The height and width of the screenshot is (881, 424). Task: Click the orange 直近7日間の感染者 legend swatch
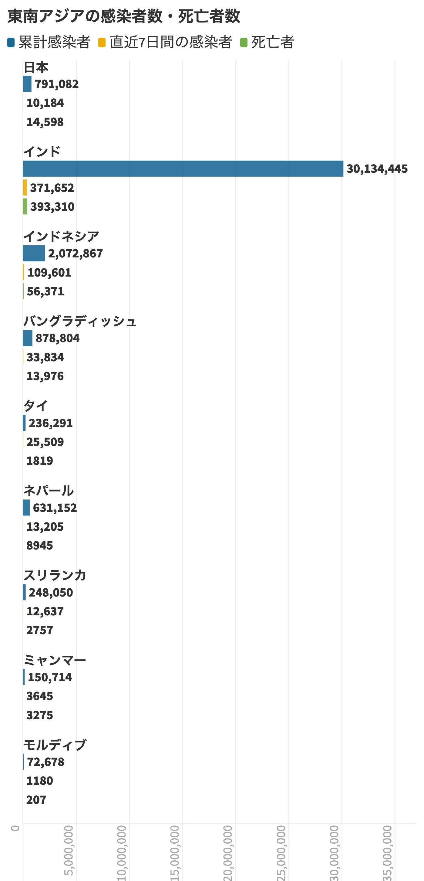click(x=102, y=43)
